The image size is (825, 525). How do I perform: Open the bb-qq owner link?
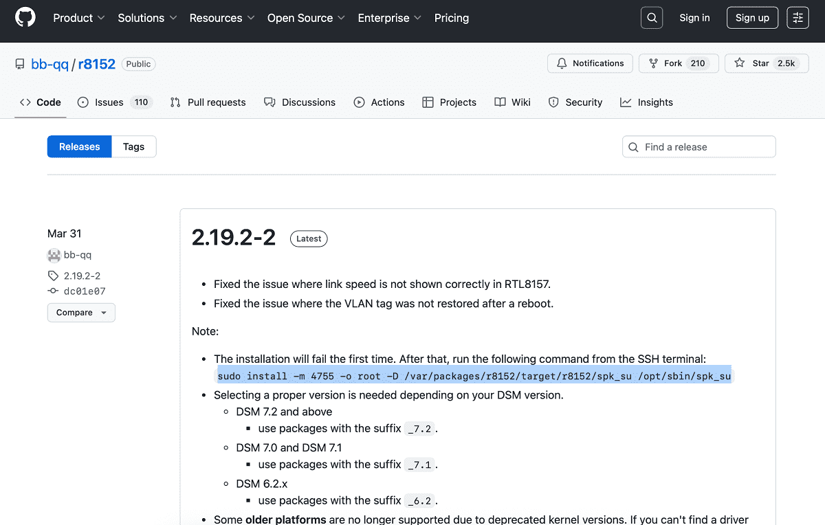click(x=49, y=64)
